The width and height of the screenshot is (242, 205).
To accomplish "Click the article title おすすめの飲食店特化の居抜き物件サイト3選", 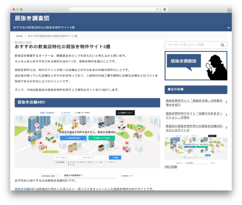I will 62,47.
